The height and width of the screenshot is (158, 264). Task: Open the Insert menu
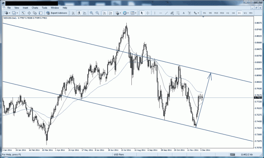tap(25, 8)
